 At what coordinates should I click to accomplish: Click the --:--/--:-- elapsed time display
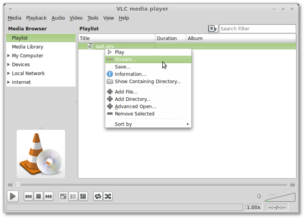click(x=277, y=207)
